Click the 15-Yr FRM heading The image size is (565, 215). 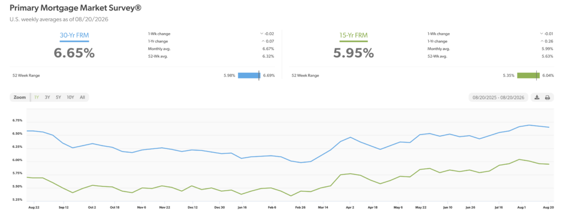pyautogui.click(x=354, y=35)
